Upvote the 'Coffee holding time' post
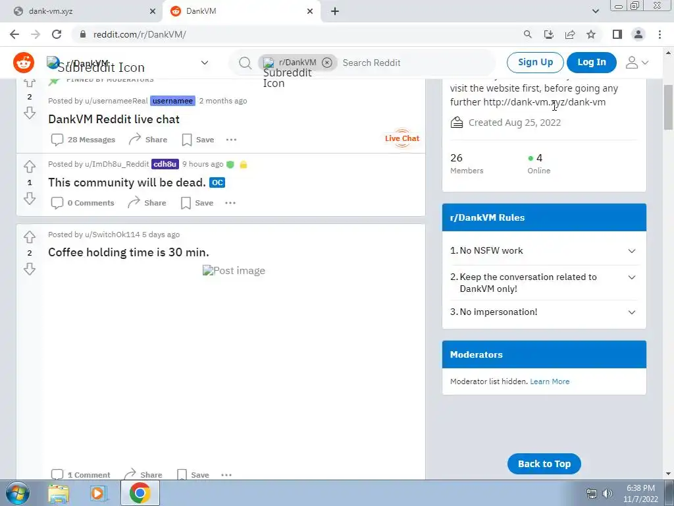The height and width of the screenshot is (506, 674). point(29,237)
